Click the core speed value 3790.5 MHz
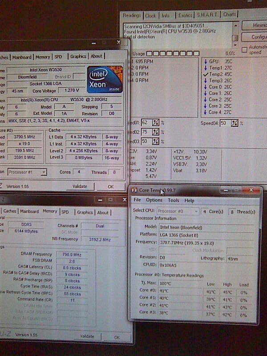The width and height of the screenshot is (267, 356). (x=25, y=137)
